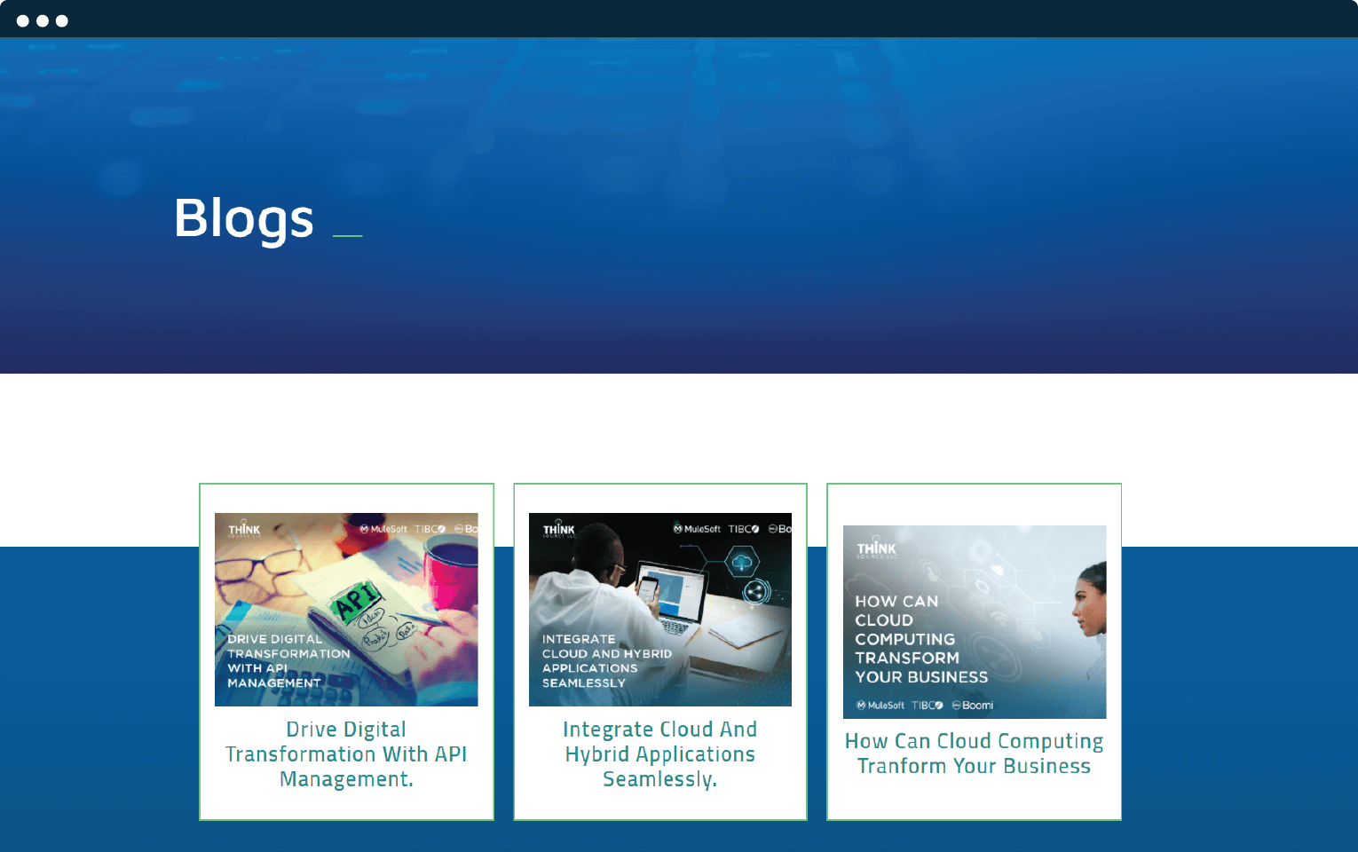
Task: Click the first window control dot
Action: [23, 20]
